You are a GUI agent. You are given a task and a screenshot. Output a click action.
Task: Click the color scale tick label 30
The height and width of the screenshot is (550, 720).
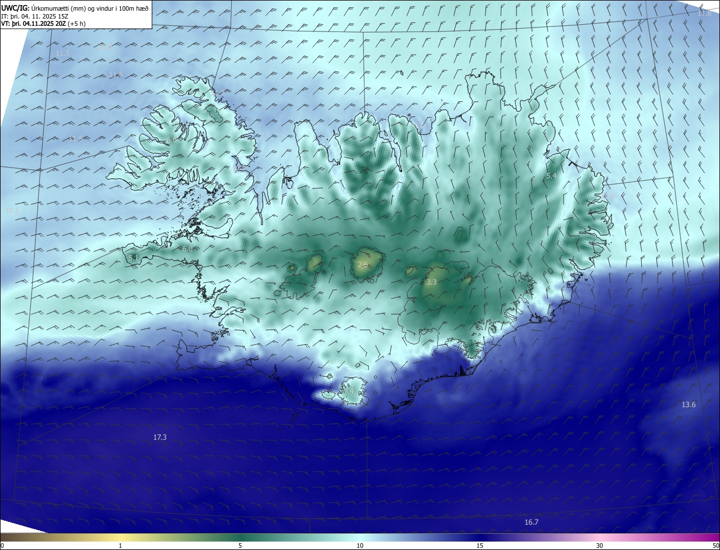(x=600, y=546)
